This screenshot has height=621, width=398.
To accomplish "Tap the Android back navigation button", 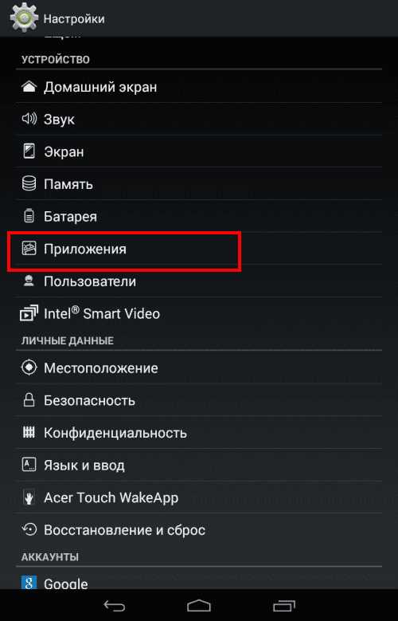I will click(x=114, y=606).
